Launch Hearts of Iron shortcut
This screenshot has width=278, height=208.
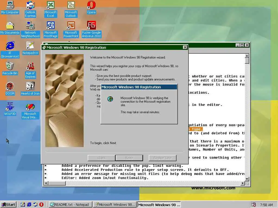tap(30, 89)
